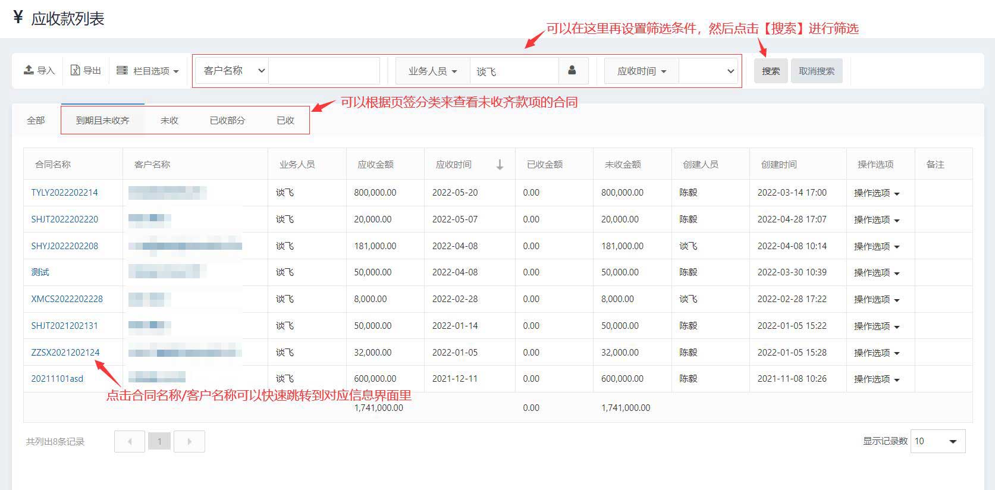995x490 pixels.
Task: Go to the next page arrow
Action: tap(189, 441)
